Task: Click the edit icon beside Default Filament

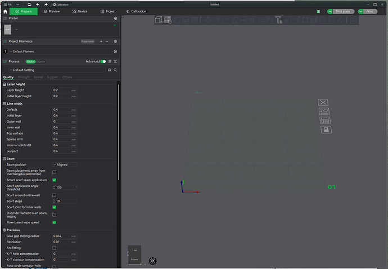Action: (115, 52)
